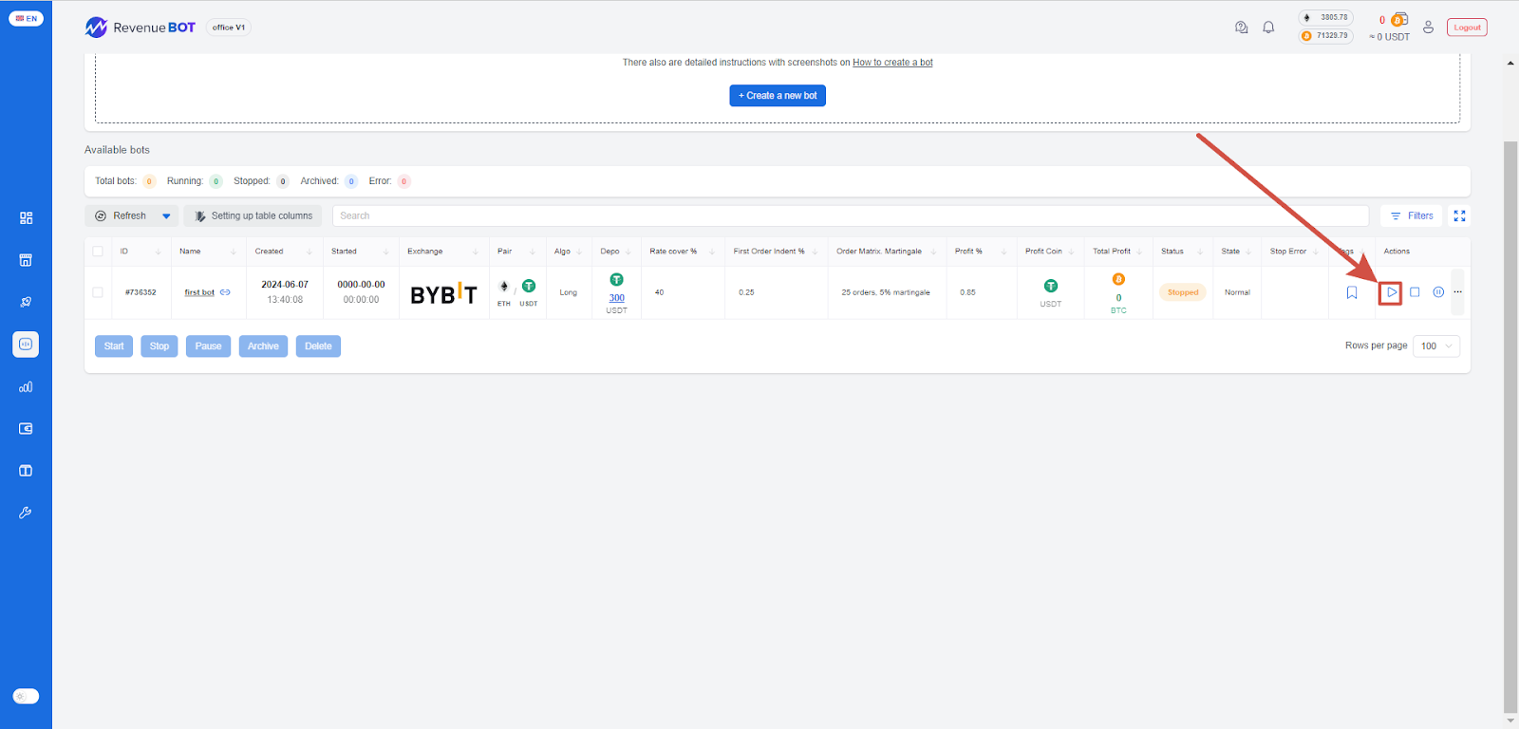The image size is (1519, 729).
Task: Click the square stop icon in Actions
Action: 1415,292
